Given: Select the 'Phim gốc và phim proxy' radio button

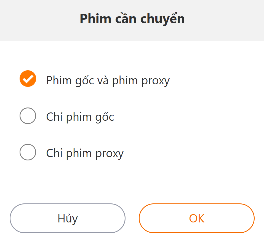Looking at the screenshot, I should tap(28, 79).
